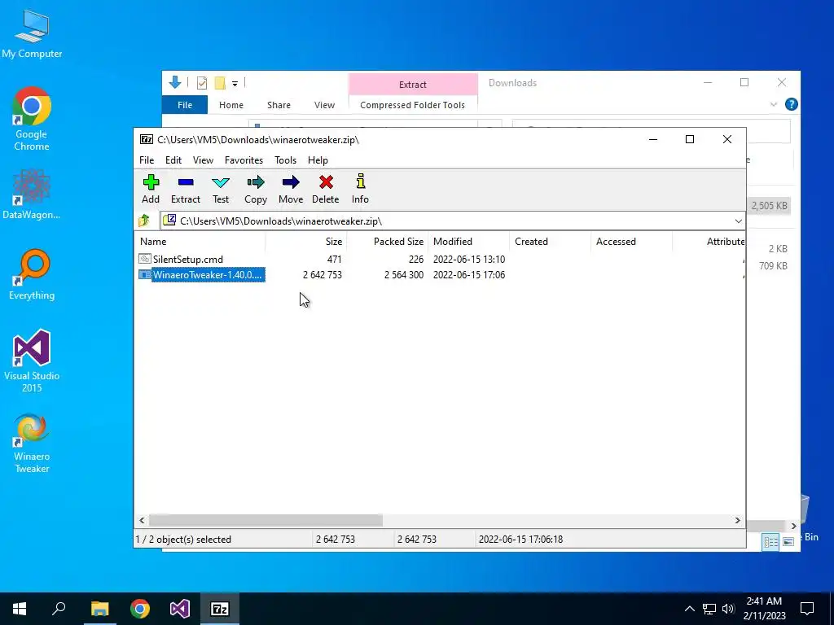The width and height of the screenshot is (834, 625).
Task: Sort by the Size column header
Action: [x=306, y=241]
